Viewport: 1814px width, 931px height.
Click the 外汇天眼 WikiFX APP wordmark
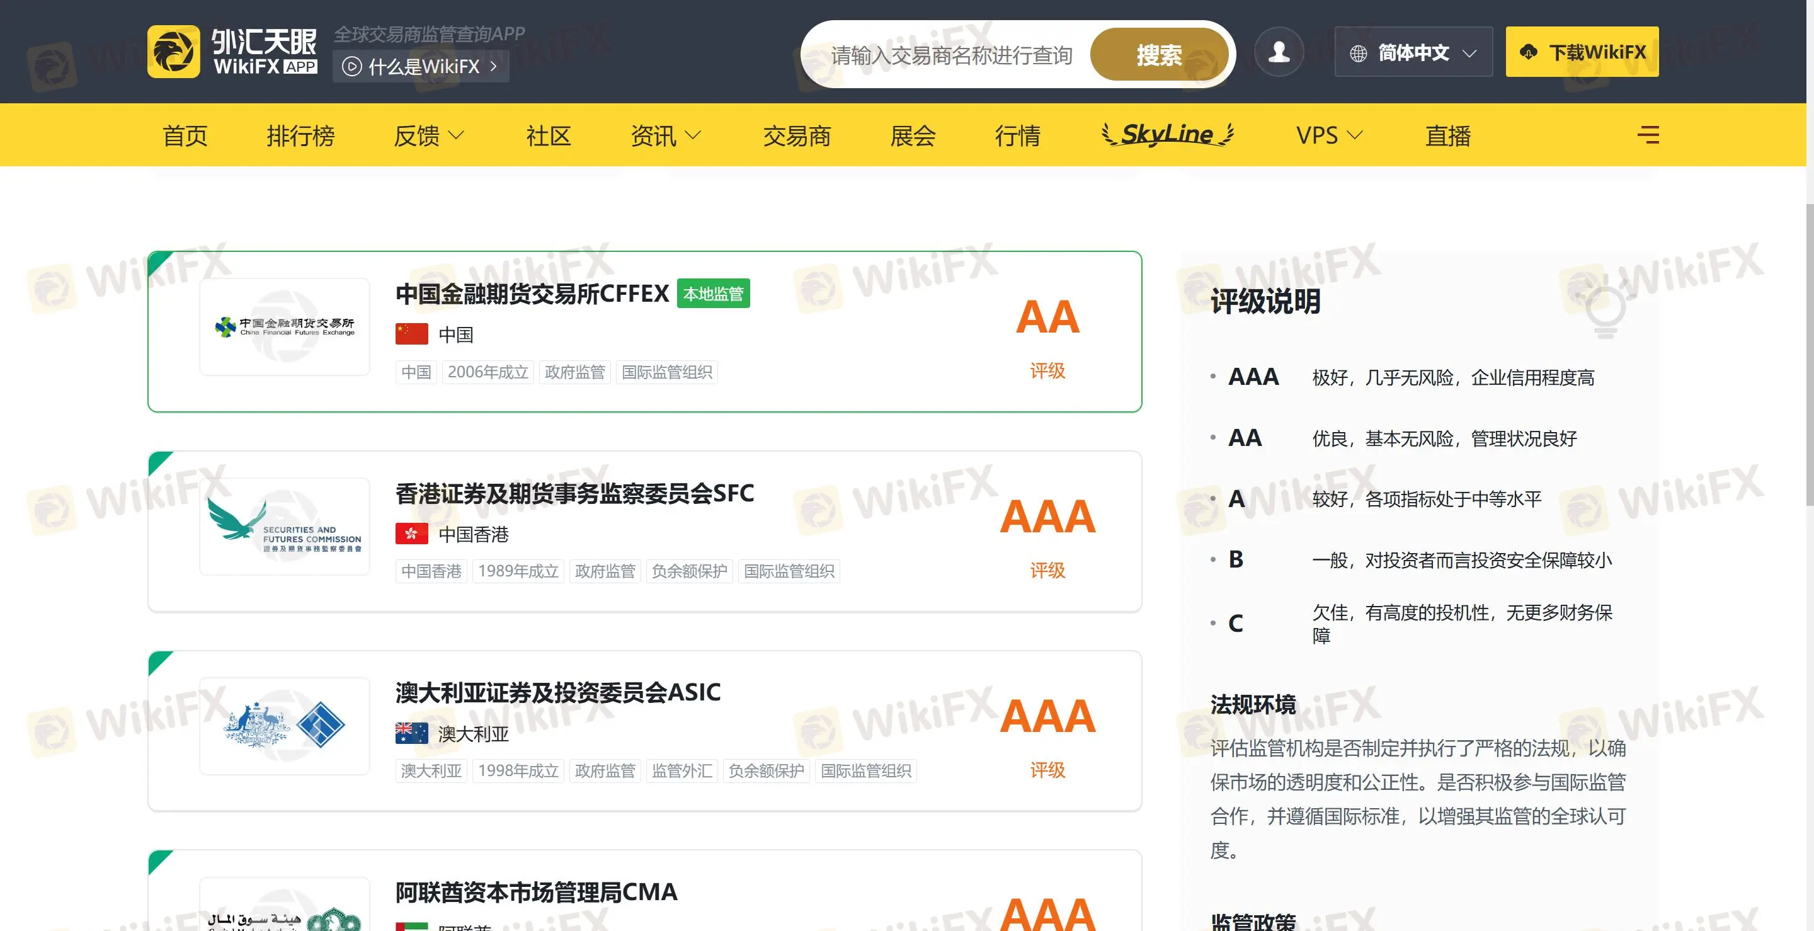265,52
